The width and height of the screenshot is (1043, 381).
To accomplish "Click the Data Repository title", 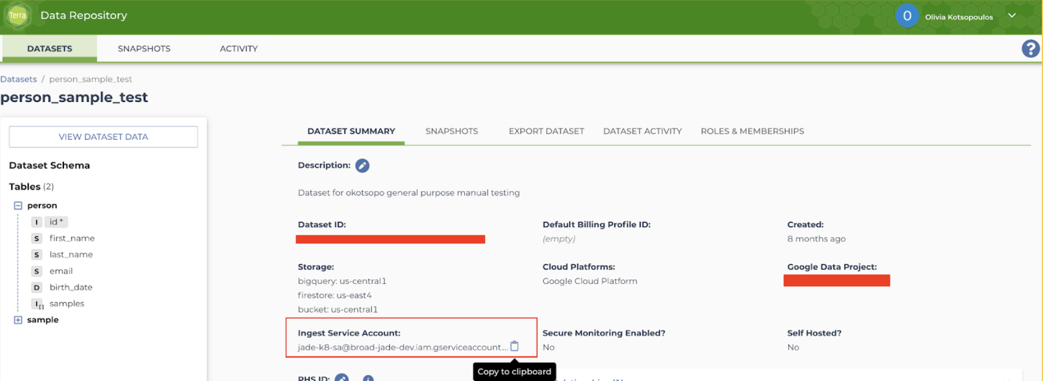I will coord(83,15).
